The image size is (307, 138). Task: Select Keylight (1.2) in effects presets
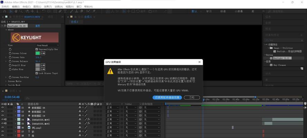coord(282,58)
